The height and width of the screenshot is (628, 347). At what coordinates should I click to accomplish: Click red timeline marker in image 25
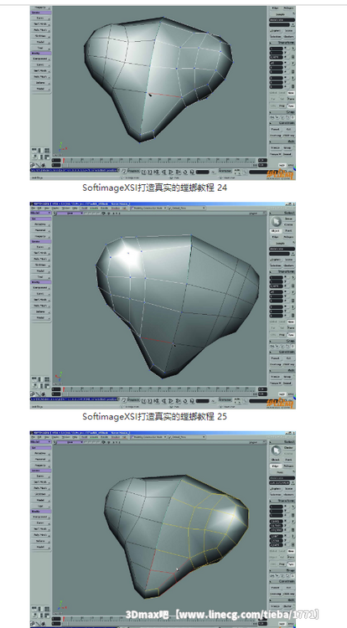pyautogui.click(x=63, y=389)
